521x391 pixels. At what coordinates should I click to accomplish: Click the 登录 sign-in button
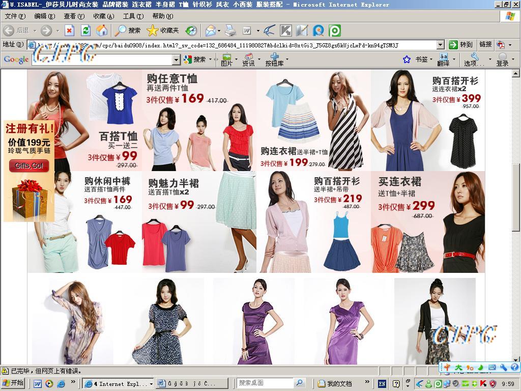502,60
